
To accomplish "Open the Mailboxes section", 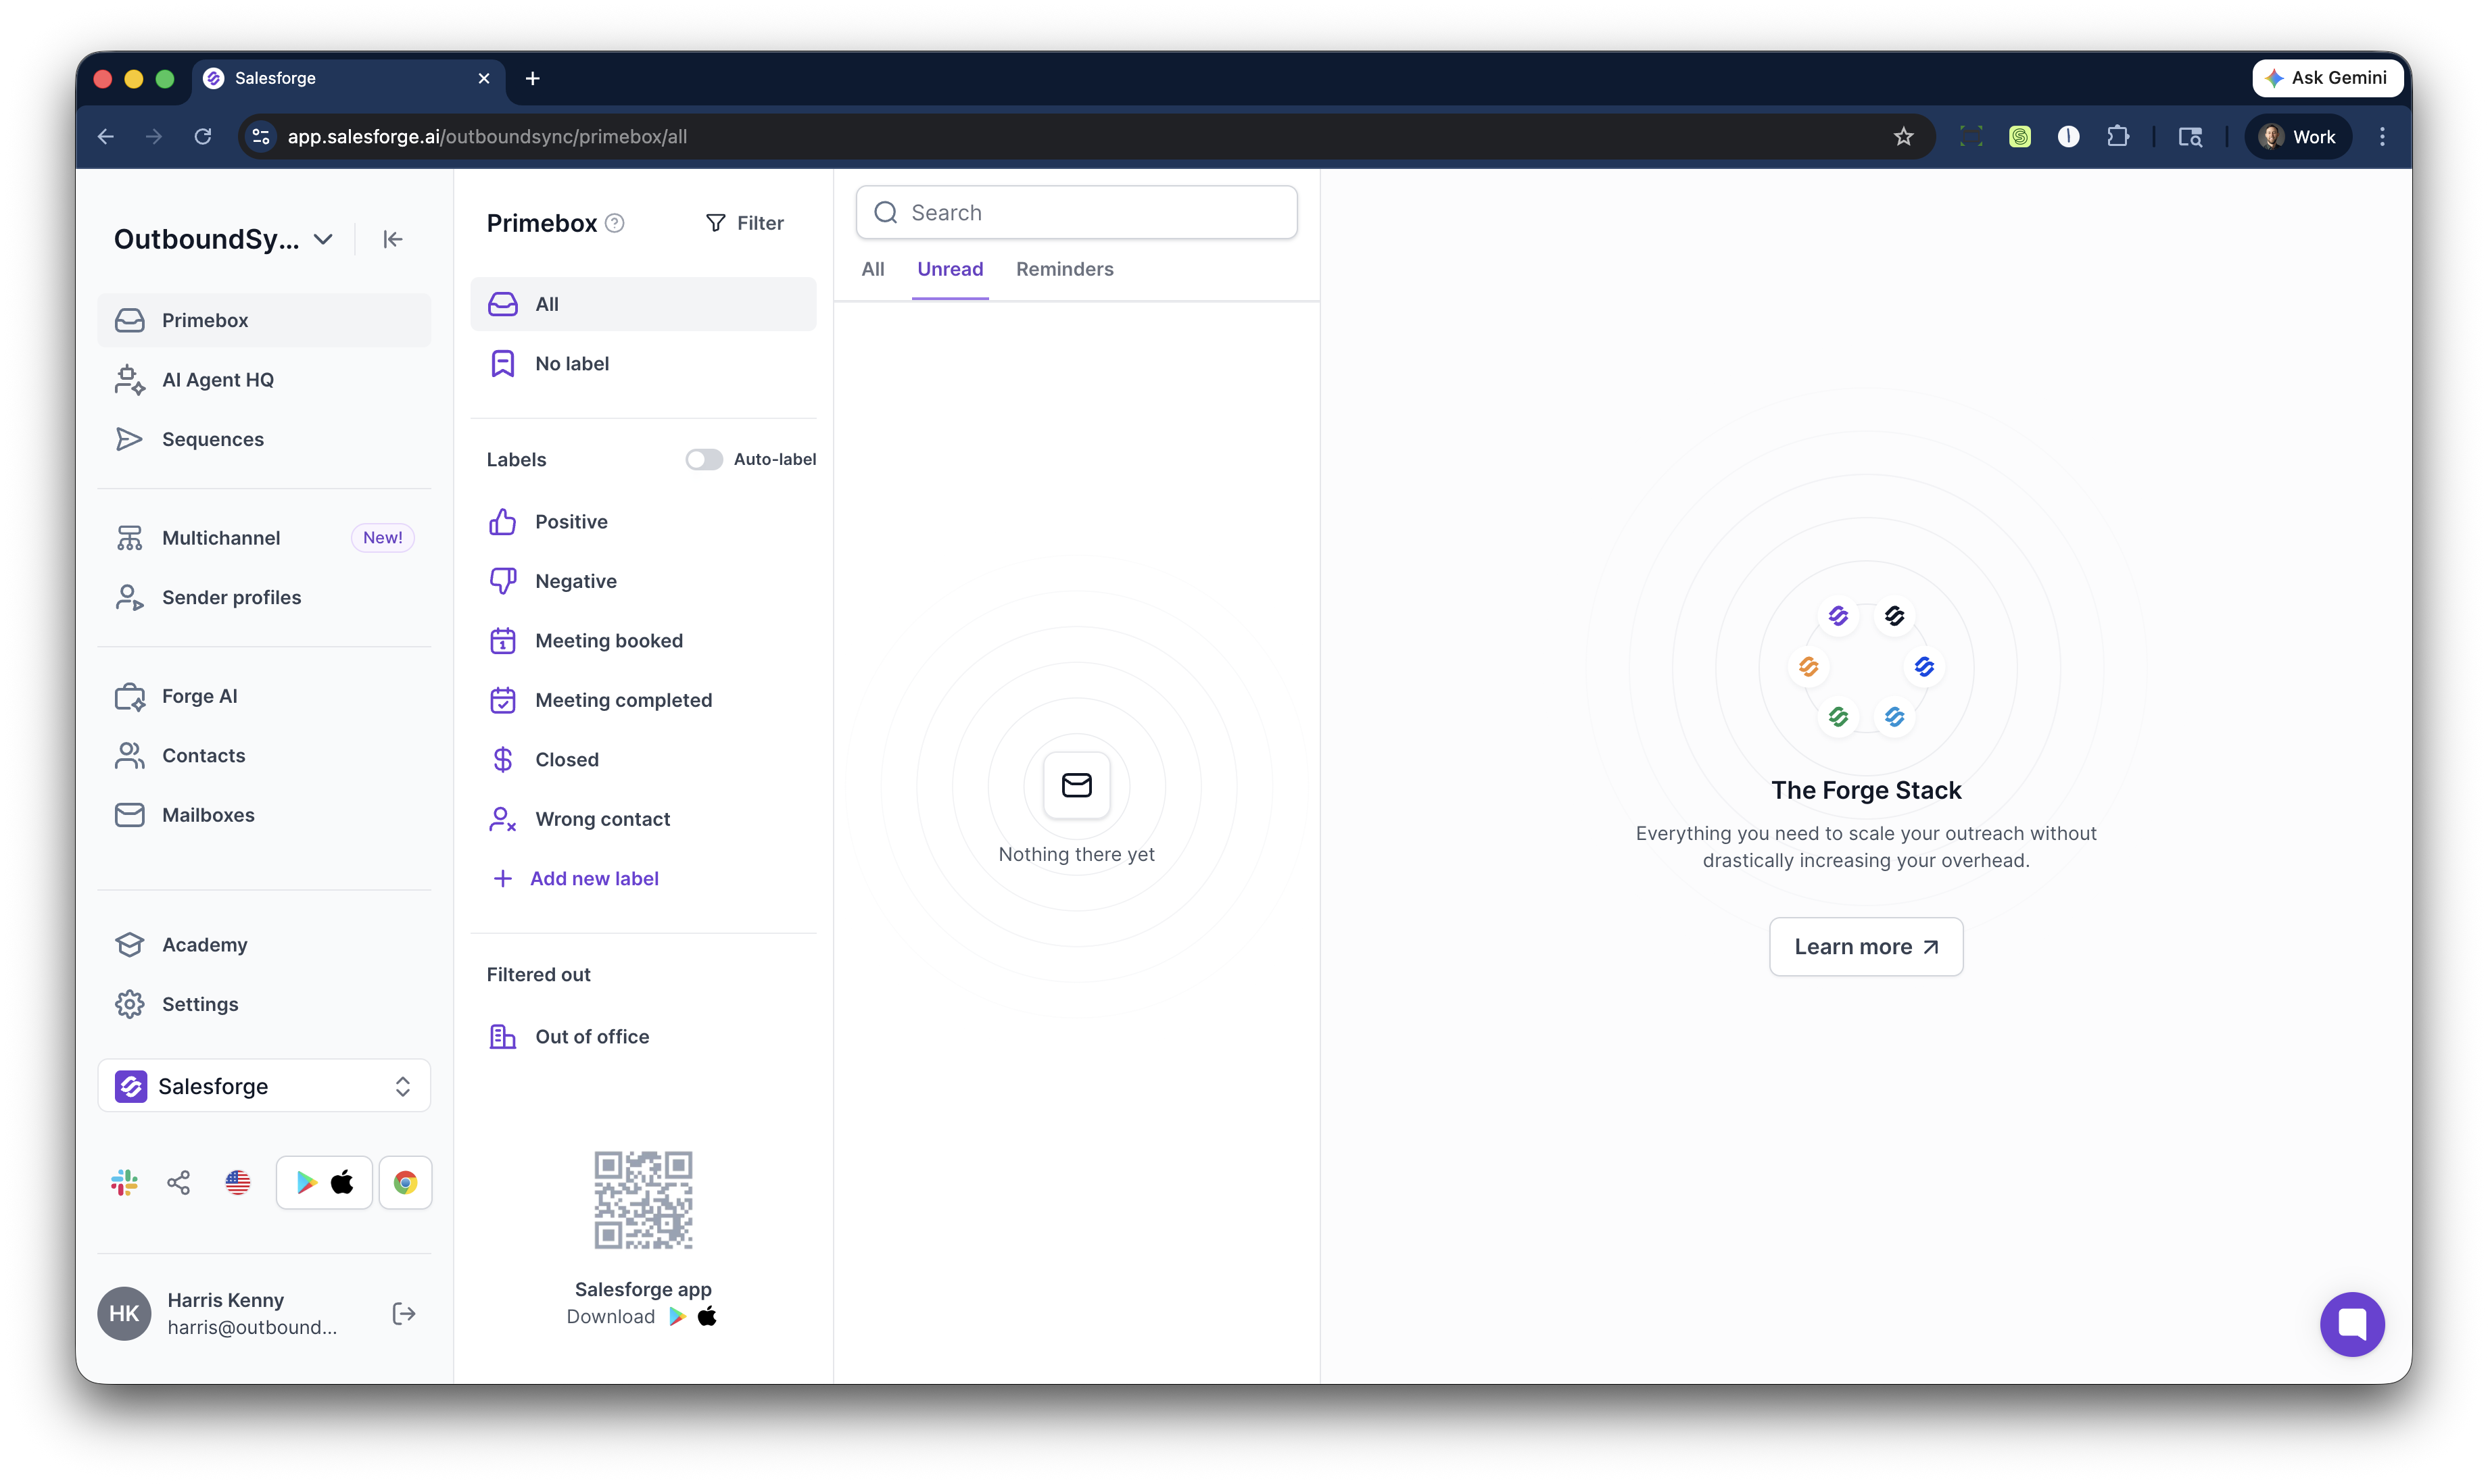I will click(208, 814).
